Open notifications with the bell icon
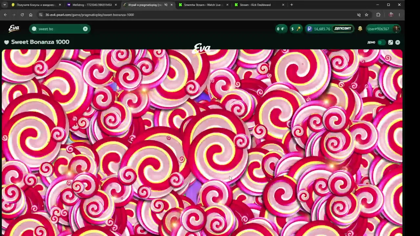The width and height of the screenshot is (420, 236). tap(360, 29)
